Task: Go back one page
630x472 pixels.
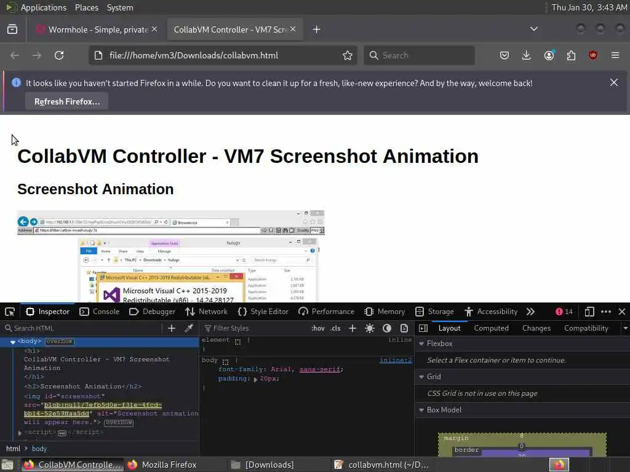Action: (15, 55)
